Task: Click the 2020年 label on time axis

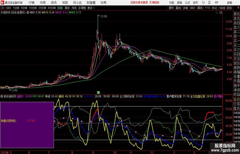Action: 4,152
